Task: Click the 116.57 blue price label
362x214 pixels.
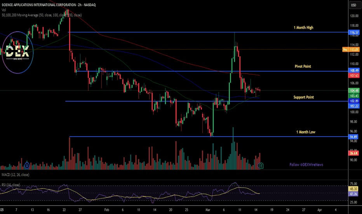Action: (354, 32)
